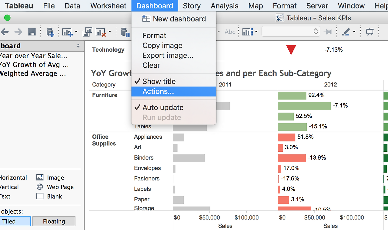This screenshot has height=230, width=388.
Task: Open the Analysis menu
Action: (225, 6)
